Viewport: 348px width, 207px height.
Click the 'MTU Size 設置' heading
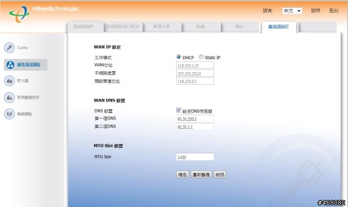(x=108, y=146)
